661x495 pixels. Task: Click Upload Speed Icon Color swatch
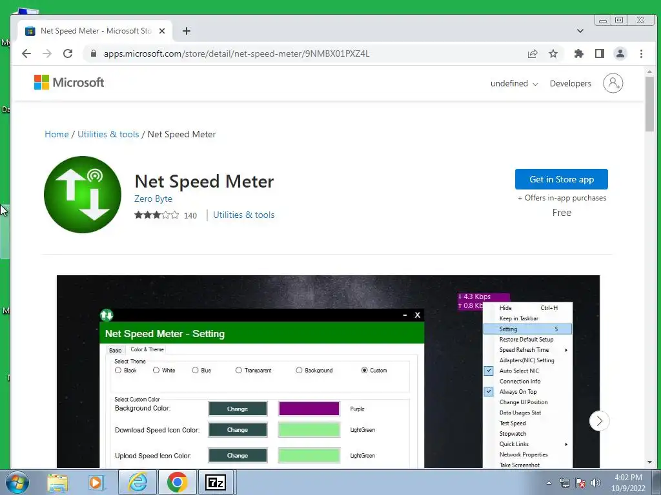309,456
